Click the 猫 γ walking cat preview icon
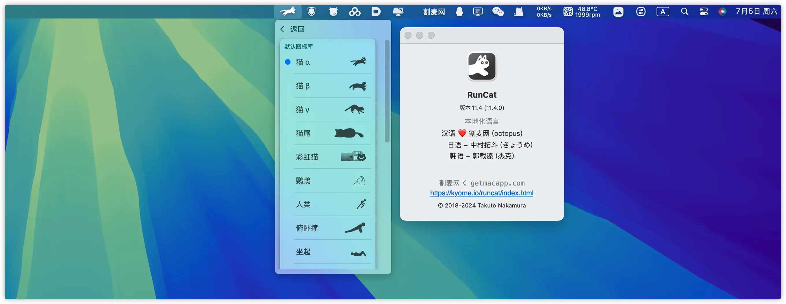The height and width of the screenshot is (304, 786). (355, 109)
